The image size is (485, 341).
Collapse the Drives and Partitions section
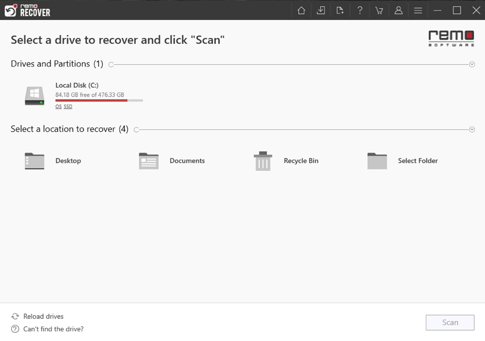[x=472, y=64]
